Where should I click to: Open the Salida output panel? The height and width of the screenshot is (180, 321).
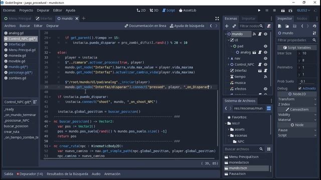coord(9,174)
